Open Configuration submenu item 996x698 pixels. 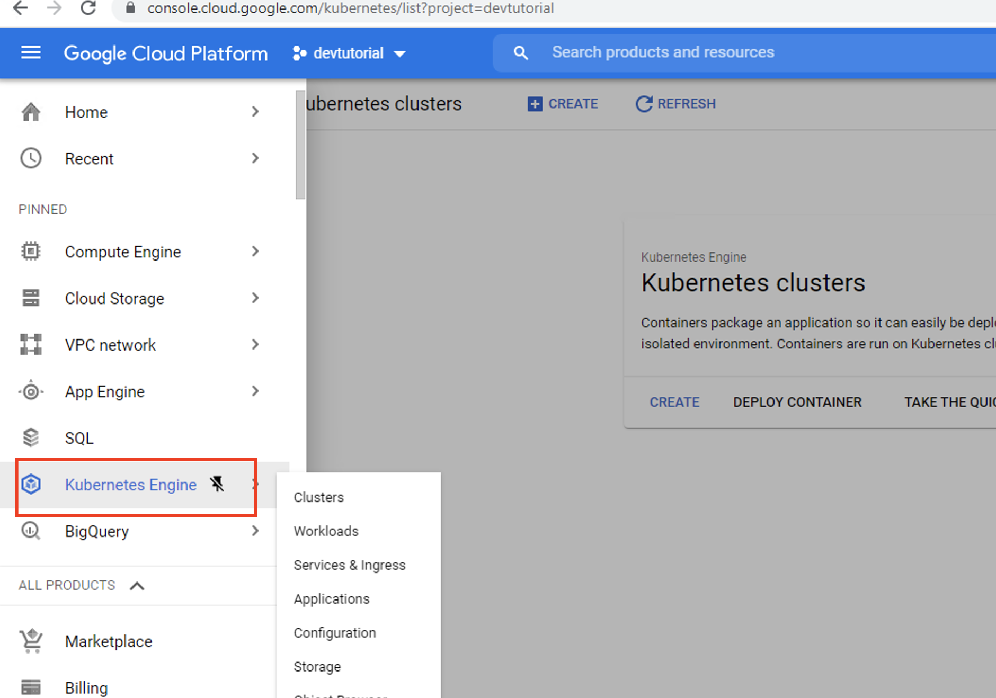(335, 633)
